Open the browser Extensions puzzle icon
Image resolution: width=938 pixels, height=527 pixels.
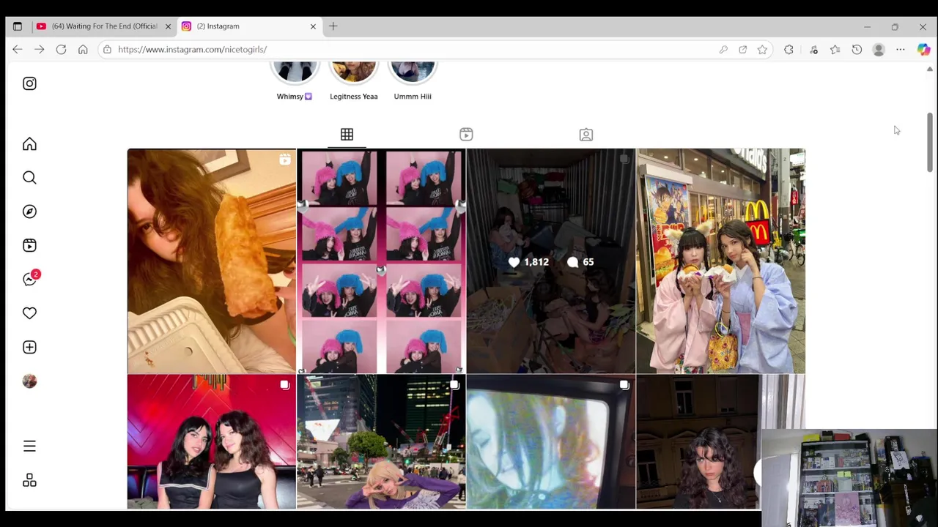pyautogui.click(x=789, y=50)
